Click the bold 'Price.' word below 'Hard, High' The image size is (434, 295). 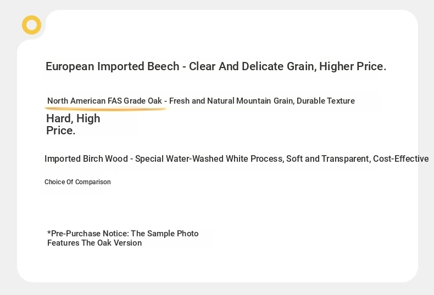click(x=60, y=131)
